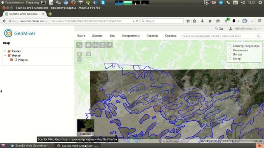Go to Firefox home page
This screenshot has height=148, width=264.
pos(210,21)
